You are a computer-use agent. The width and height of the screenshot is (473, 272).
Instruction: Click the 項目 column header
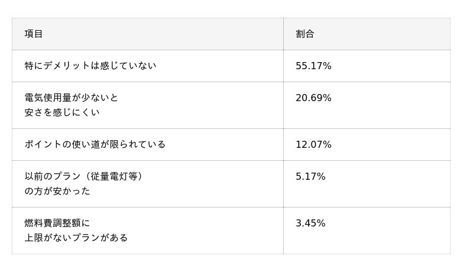[x=34, y=34]
